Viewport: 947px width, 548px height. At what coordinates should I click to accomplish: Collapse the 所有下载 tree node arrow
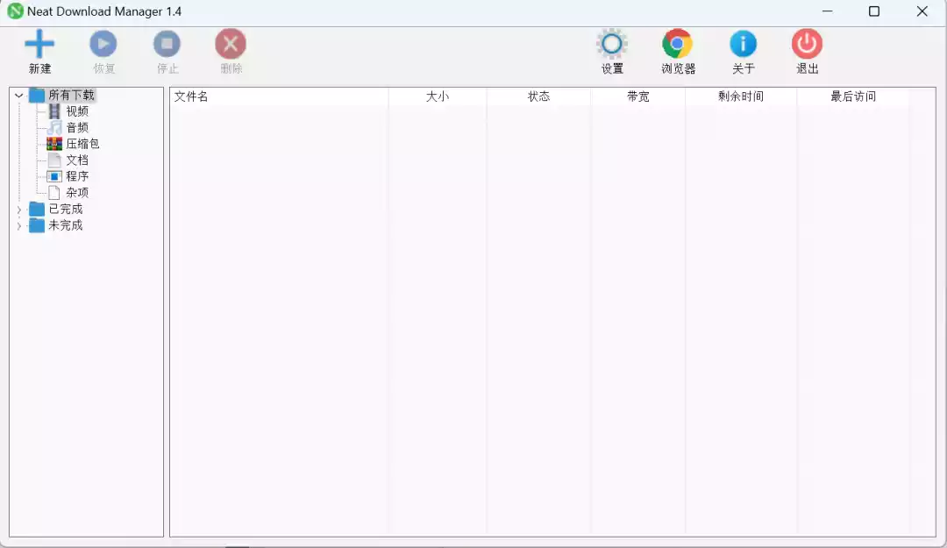(x=19, y=96)
